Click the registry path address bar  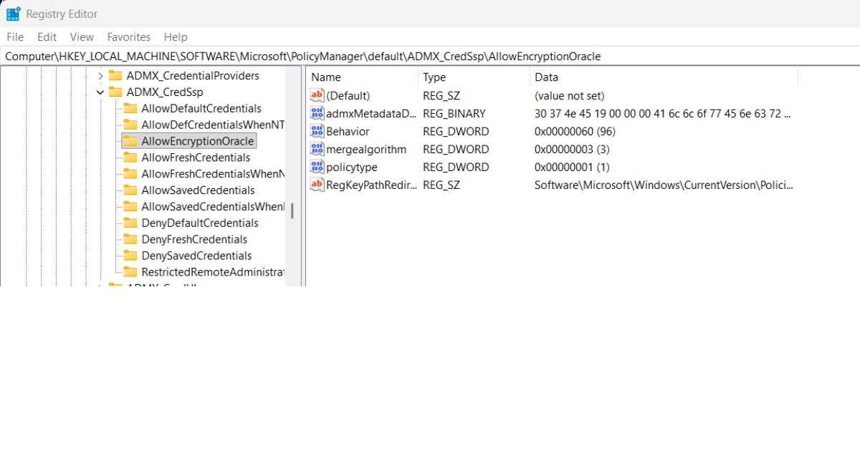pyautogui.click(x=430, y=56)
